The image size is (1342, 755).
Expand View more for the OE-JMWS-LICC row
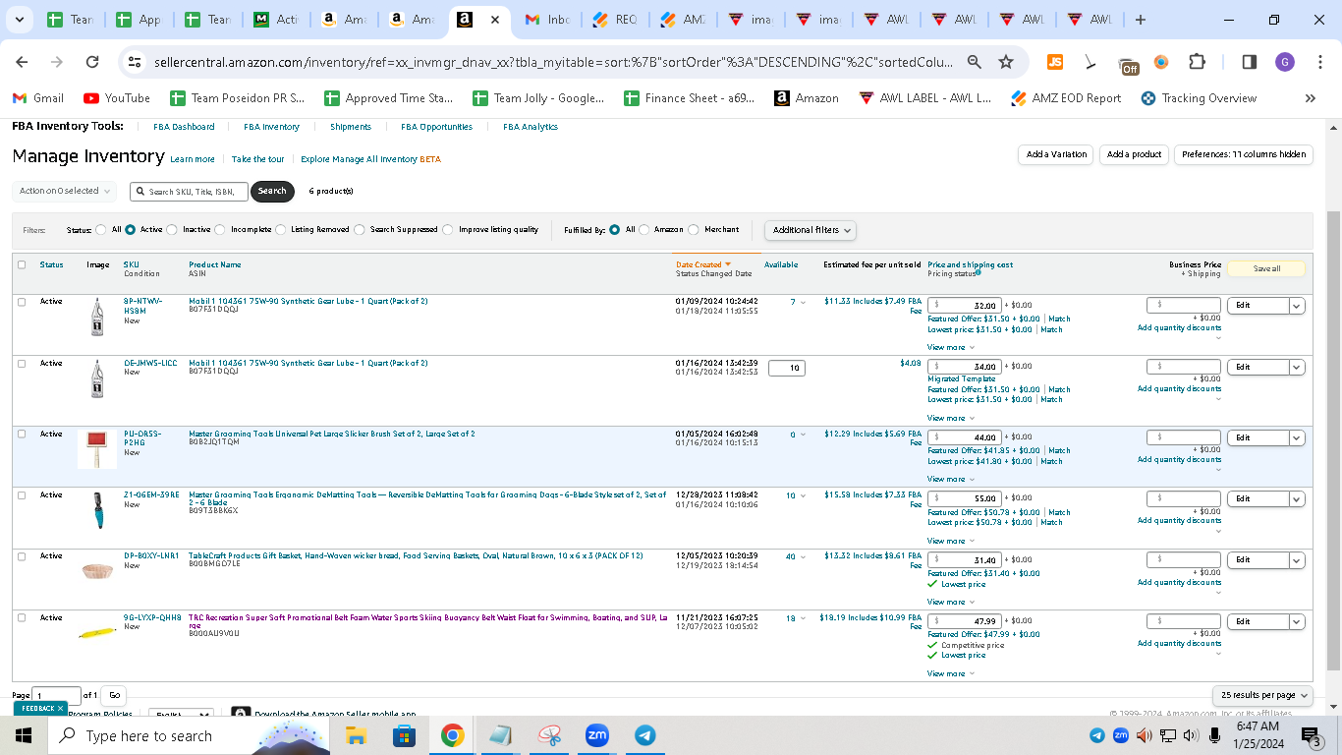(x=951, y=418)
